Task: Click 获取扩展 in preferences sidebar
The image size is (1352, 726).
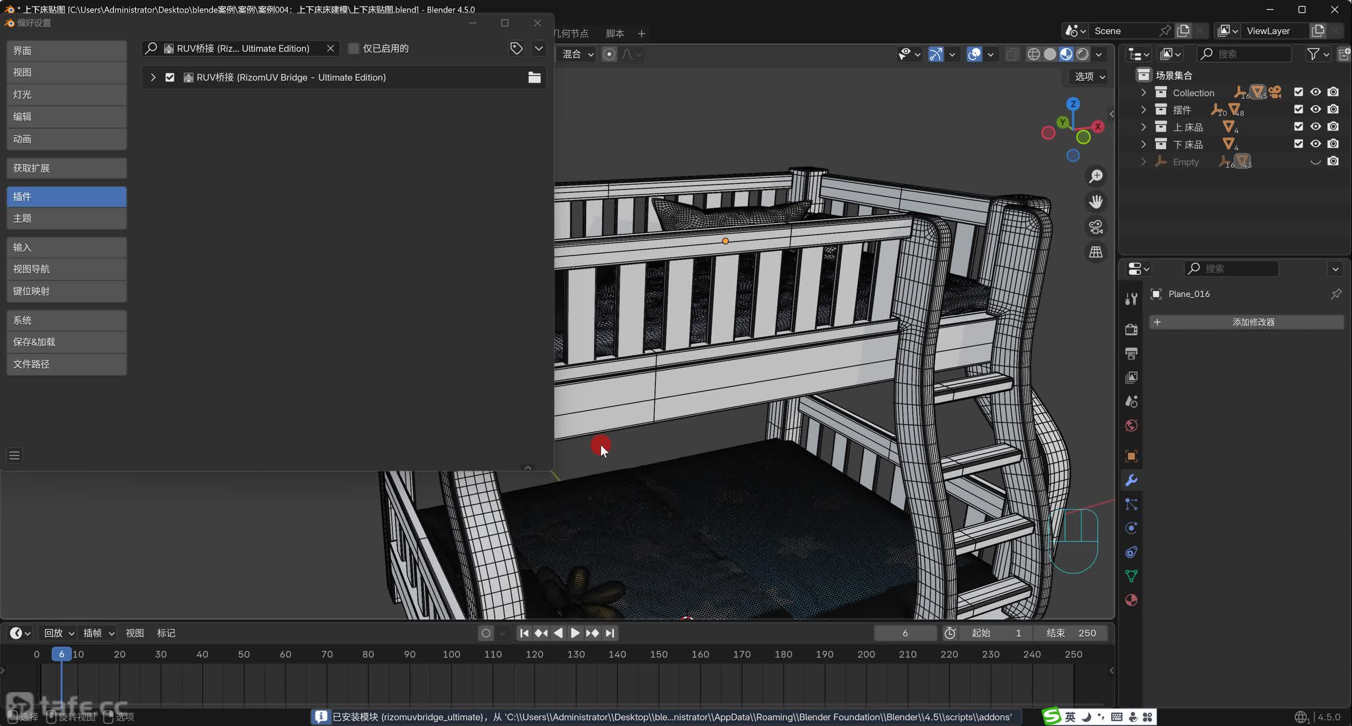Action: coord(67,168)
